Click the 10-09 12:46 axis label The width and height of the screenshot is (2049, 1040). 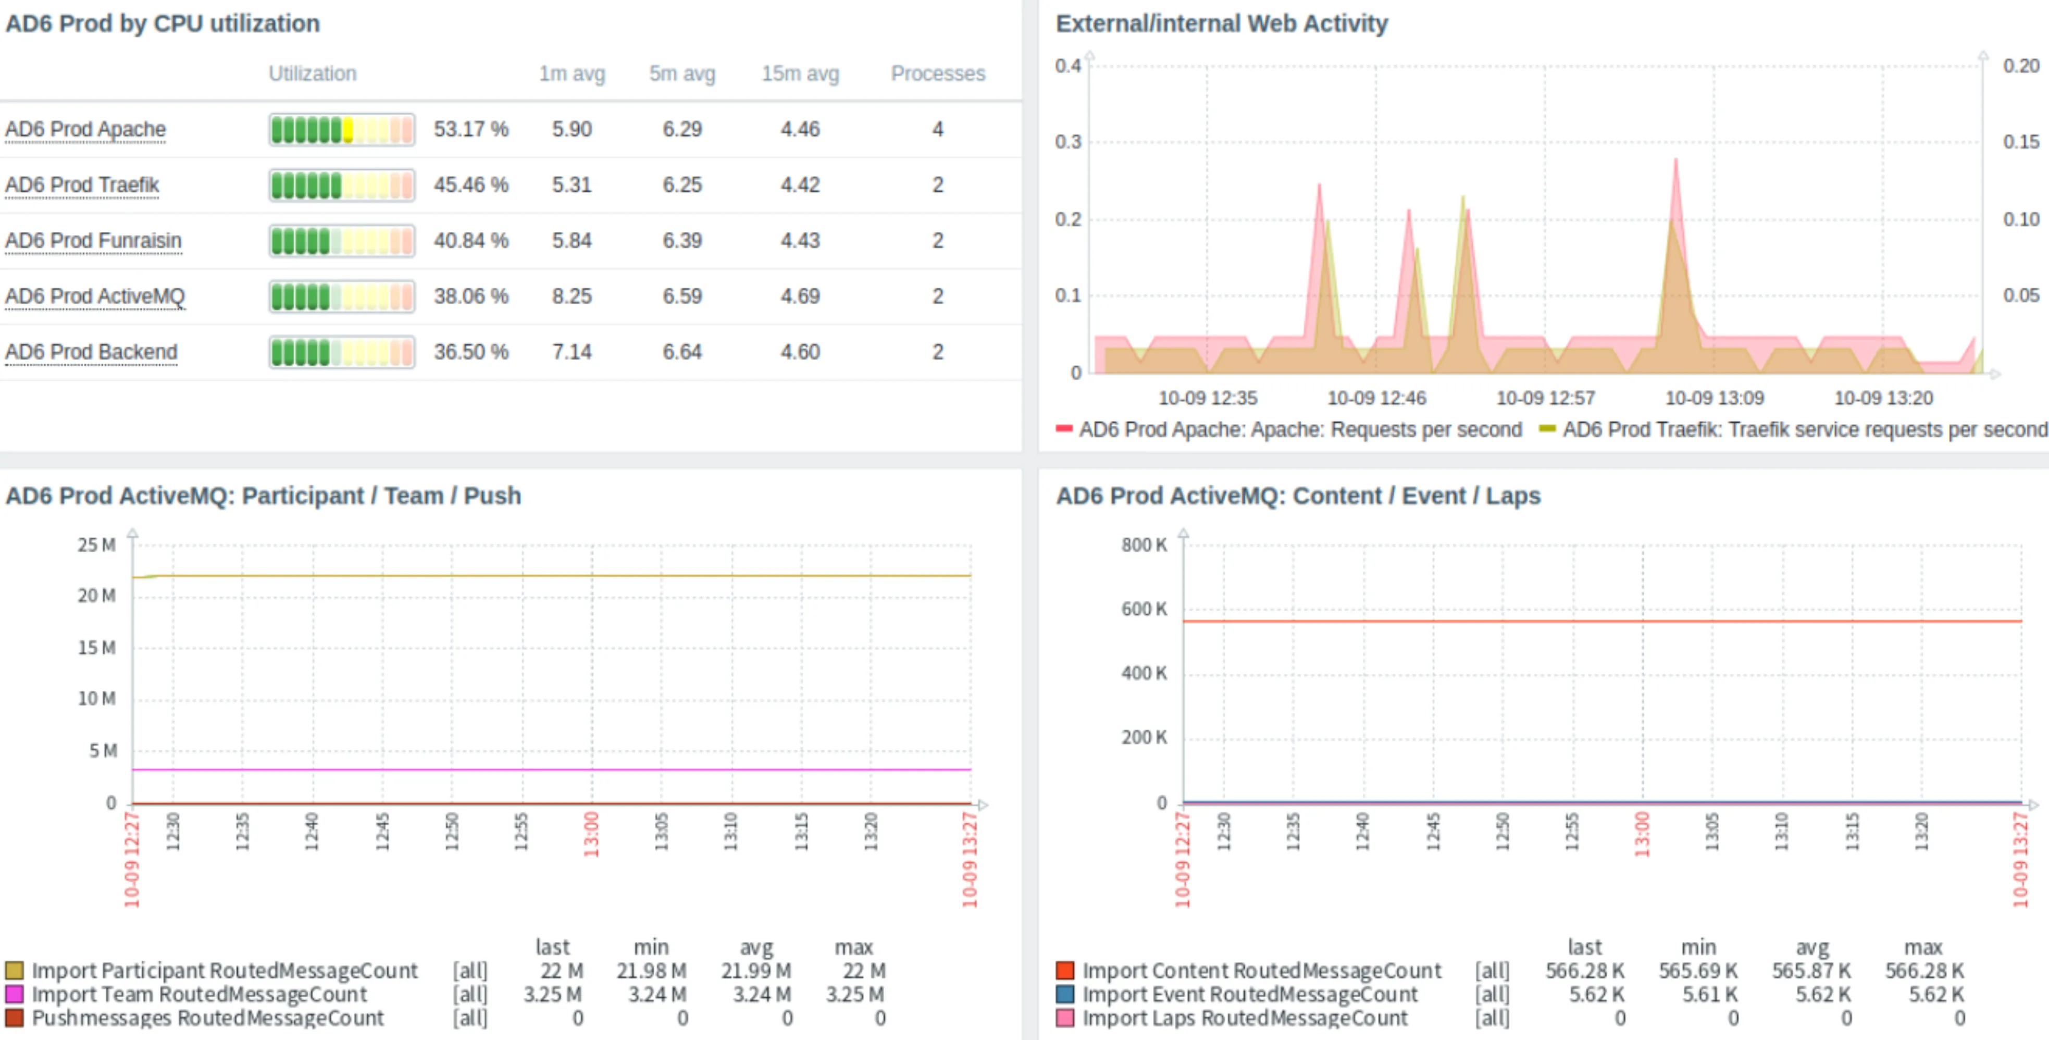point(1377,398)
